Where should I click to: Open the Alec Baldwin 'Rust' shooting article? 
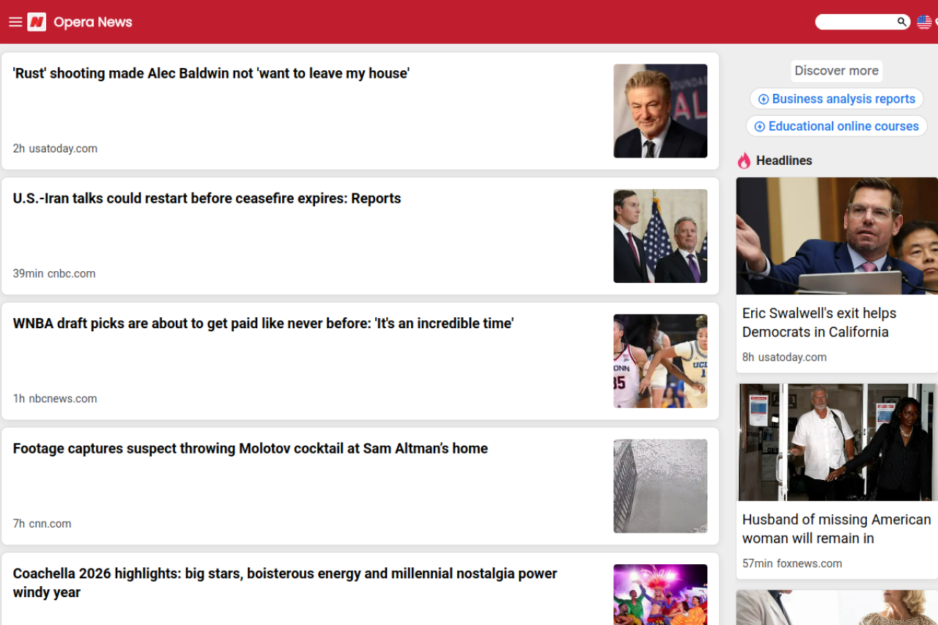pyautogui.click(x=211, y=73)
